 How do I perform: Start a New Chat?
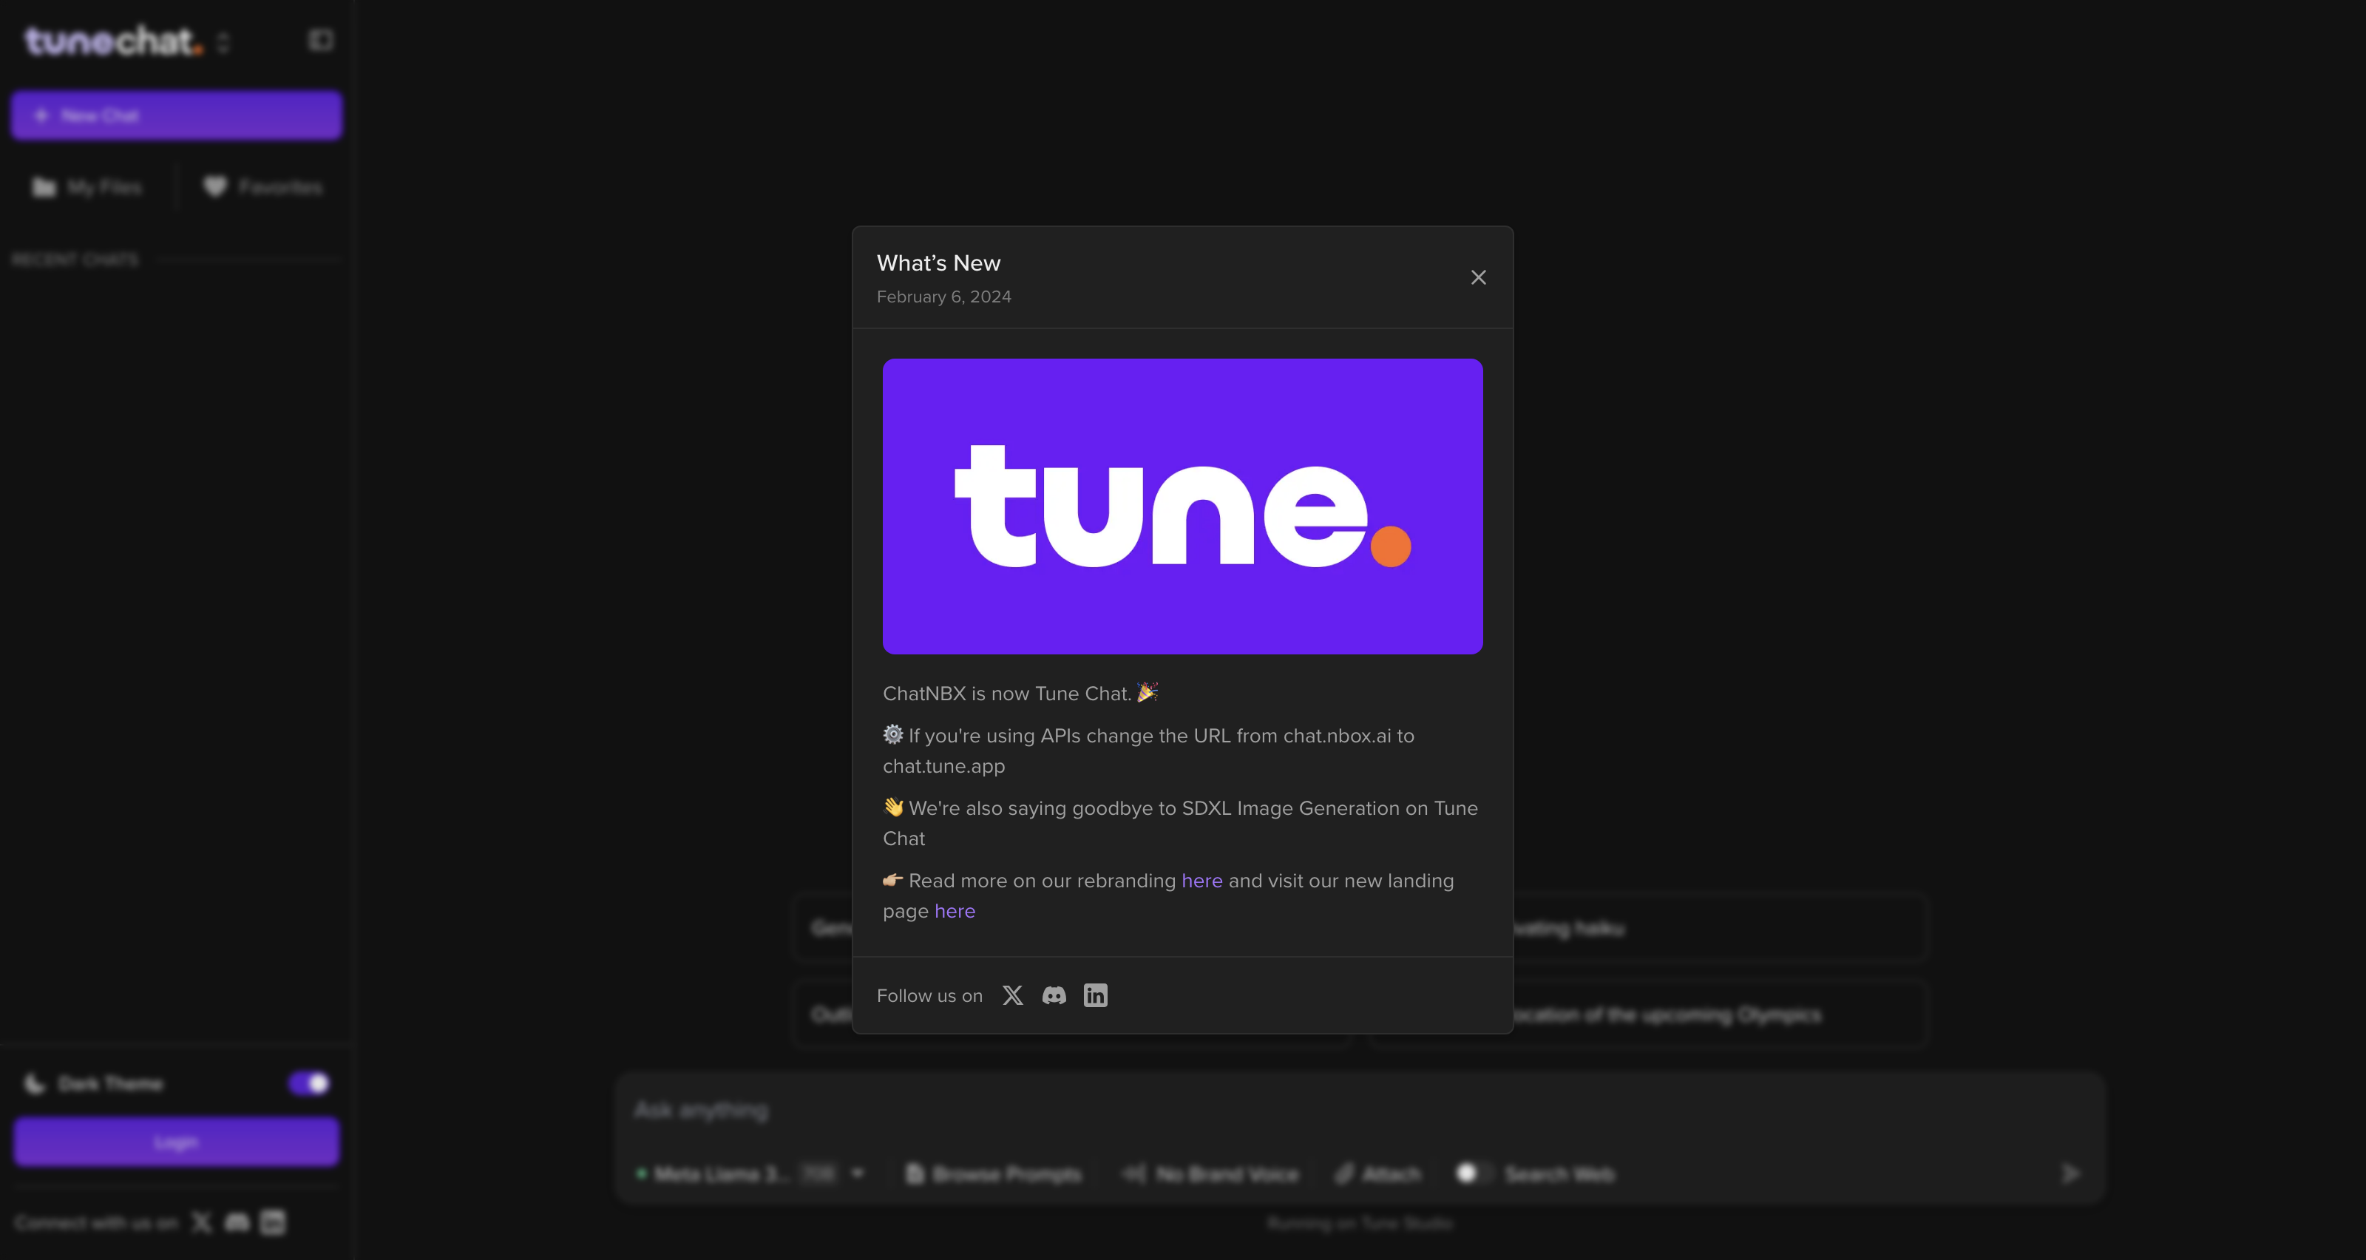177,115
